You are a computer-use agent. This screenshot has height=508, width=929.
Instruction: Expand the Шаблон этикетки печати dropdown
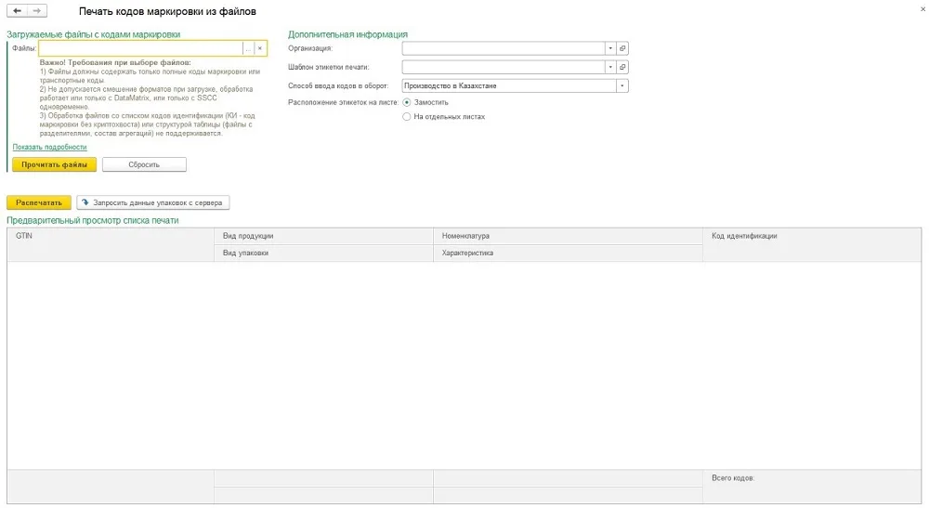[610, 67]
